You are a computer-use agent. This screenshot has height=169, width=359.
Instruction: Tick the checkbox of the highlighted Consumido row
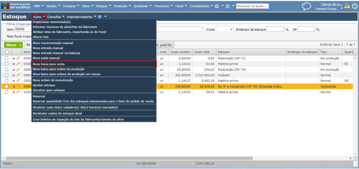7,86
